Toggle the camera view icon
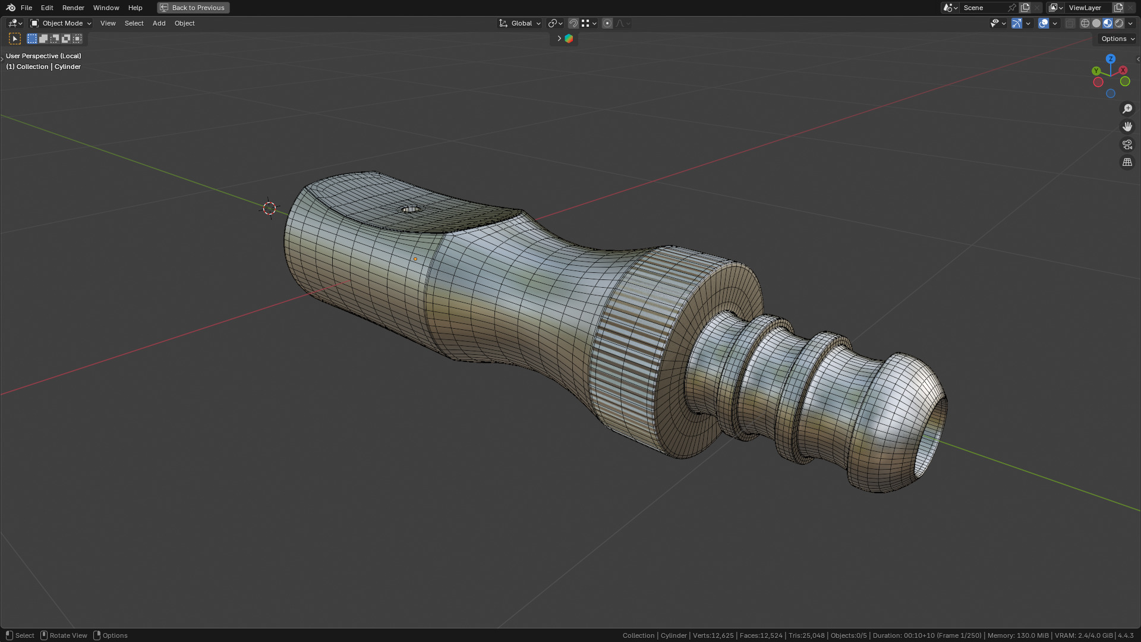 [x=1127, y=144]
